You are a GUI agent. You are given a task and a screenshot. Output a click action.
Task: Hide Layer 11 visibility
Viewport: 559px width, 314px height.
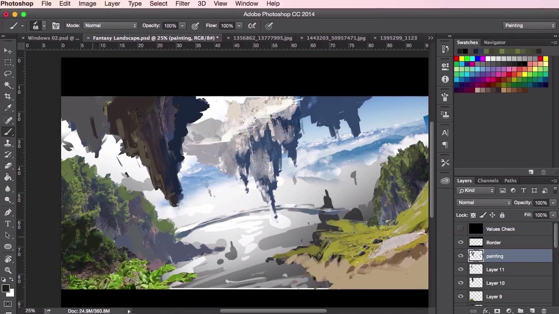[x=461, y=270]
